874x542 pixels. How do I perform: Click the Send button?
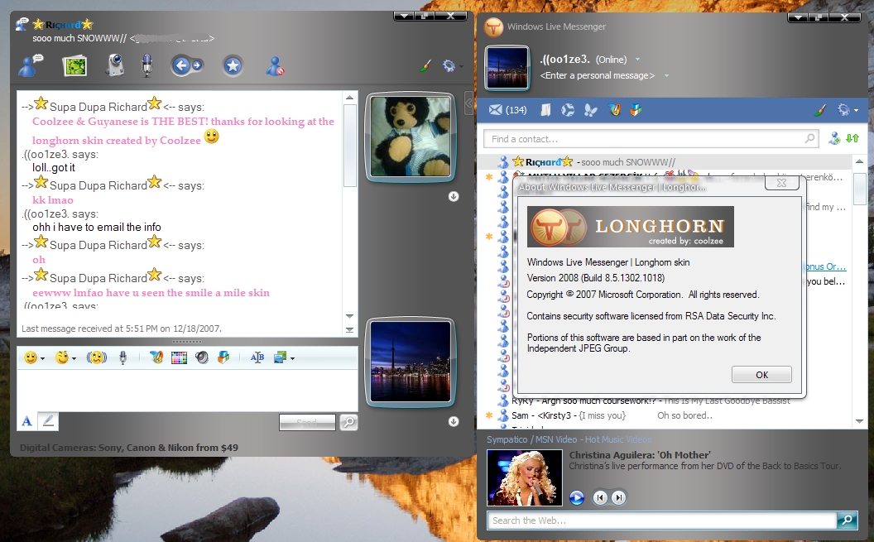(x=307, y=422)
